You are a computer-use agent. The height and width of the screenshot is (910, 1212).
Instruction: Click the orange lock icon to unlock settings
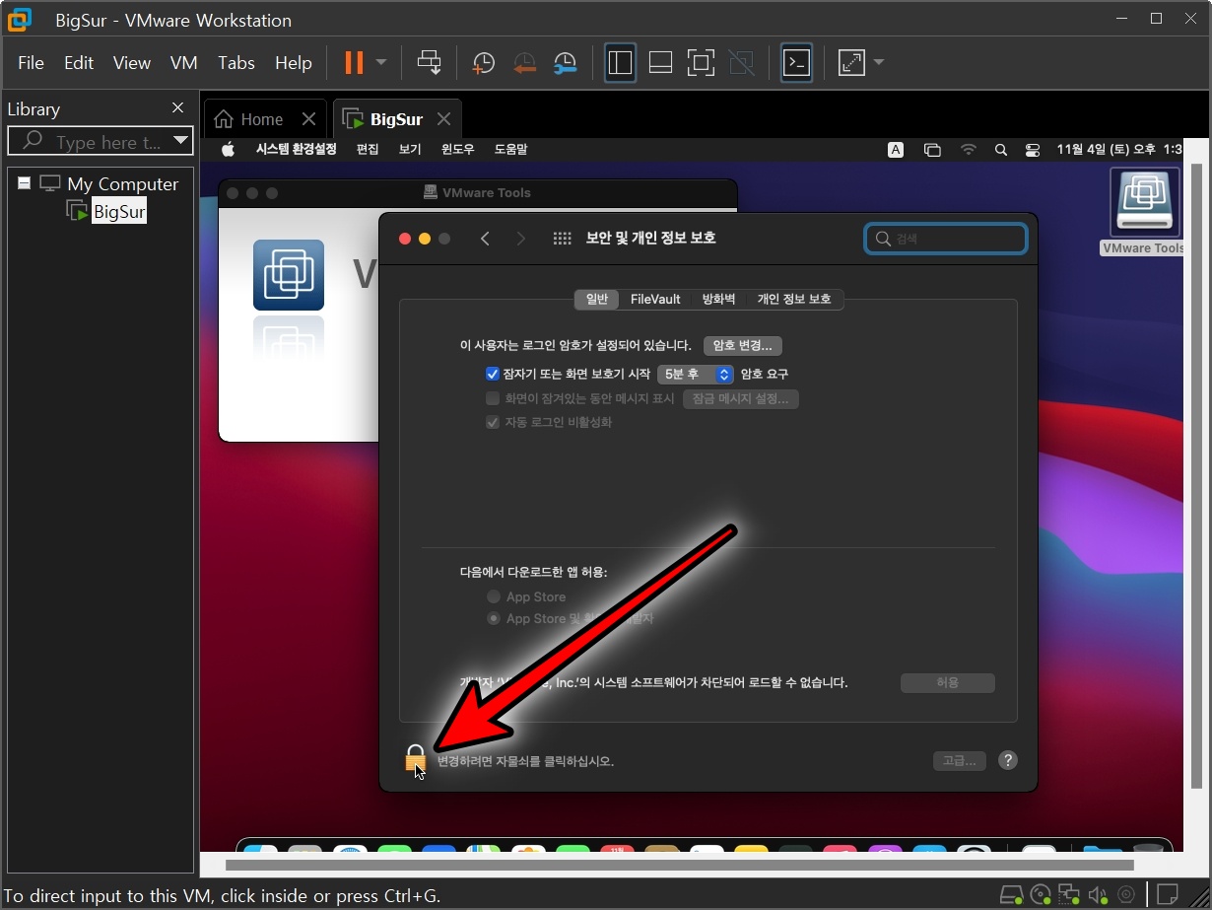[415, 759]
